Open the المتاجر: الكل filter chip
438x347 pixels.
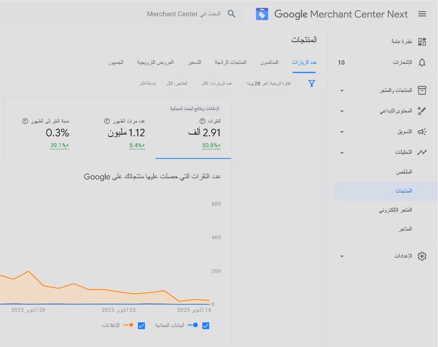tap(177, 83)
